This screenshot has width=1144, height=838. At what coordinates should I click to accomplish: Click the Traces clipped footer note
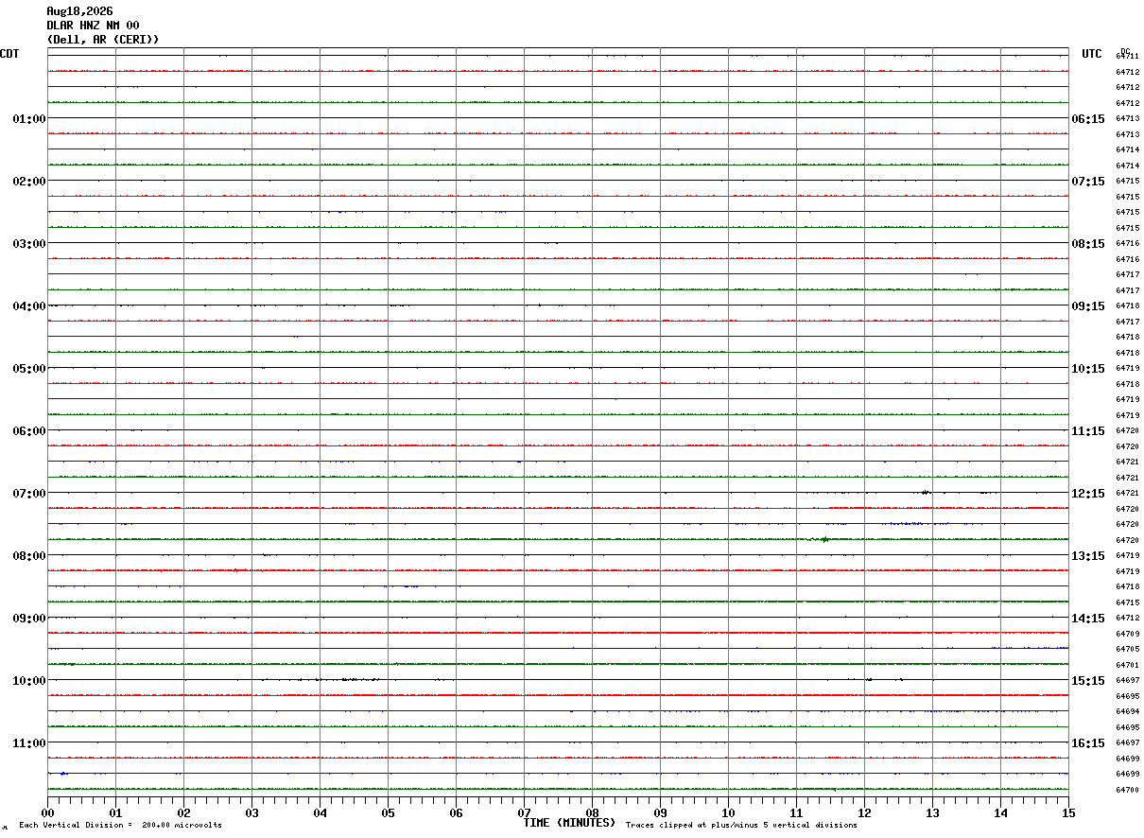pos(741,825)
